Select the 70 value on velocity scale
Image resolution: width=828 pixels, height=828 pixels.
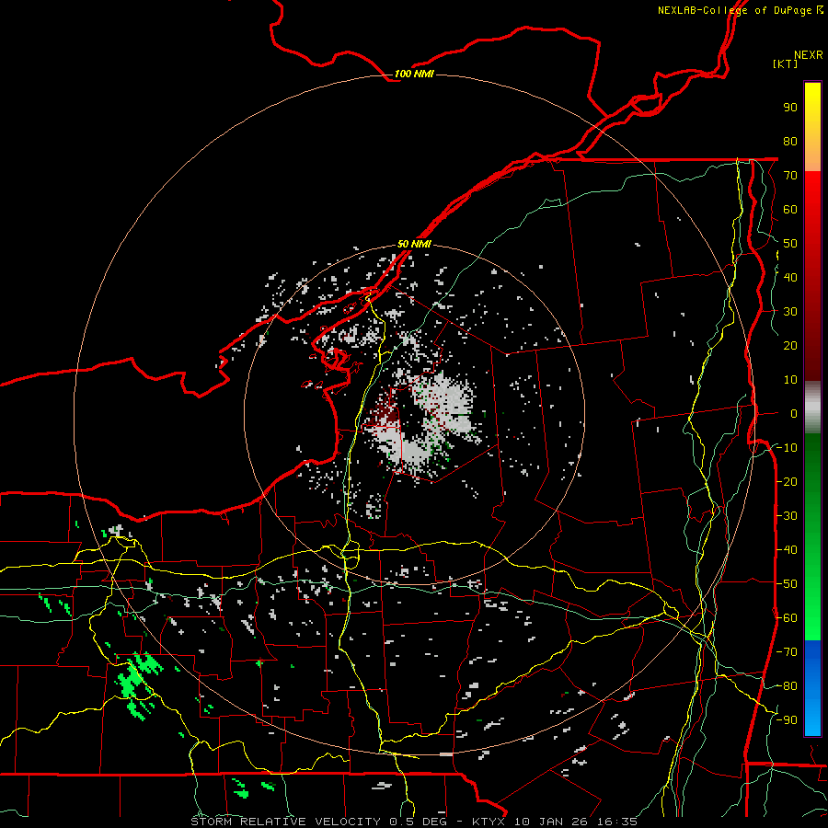point(790,176)
